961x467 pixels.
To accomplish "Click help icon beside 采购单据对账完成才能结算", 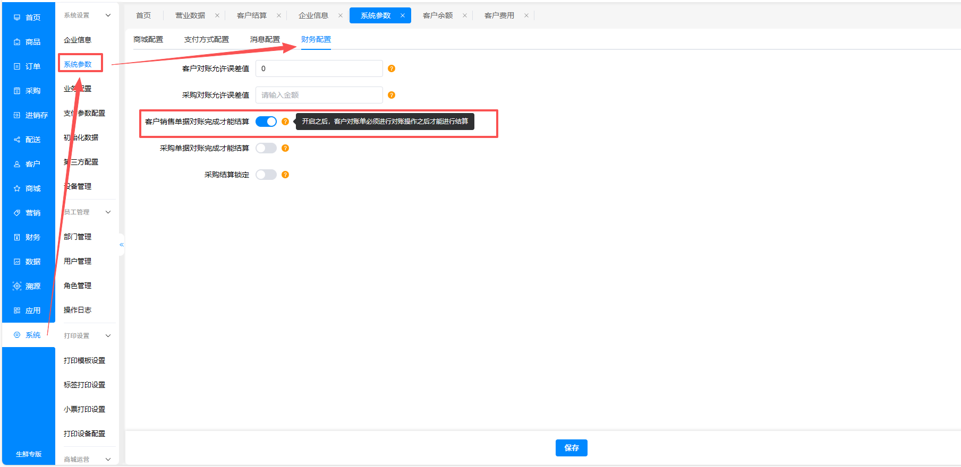I will pos(285,148).
